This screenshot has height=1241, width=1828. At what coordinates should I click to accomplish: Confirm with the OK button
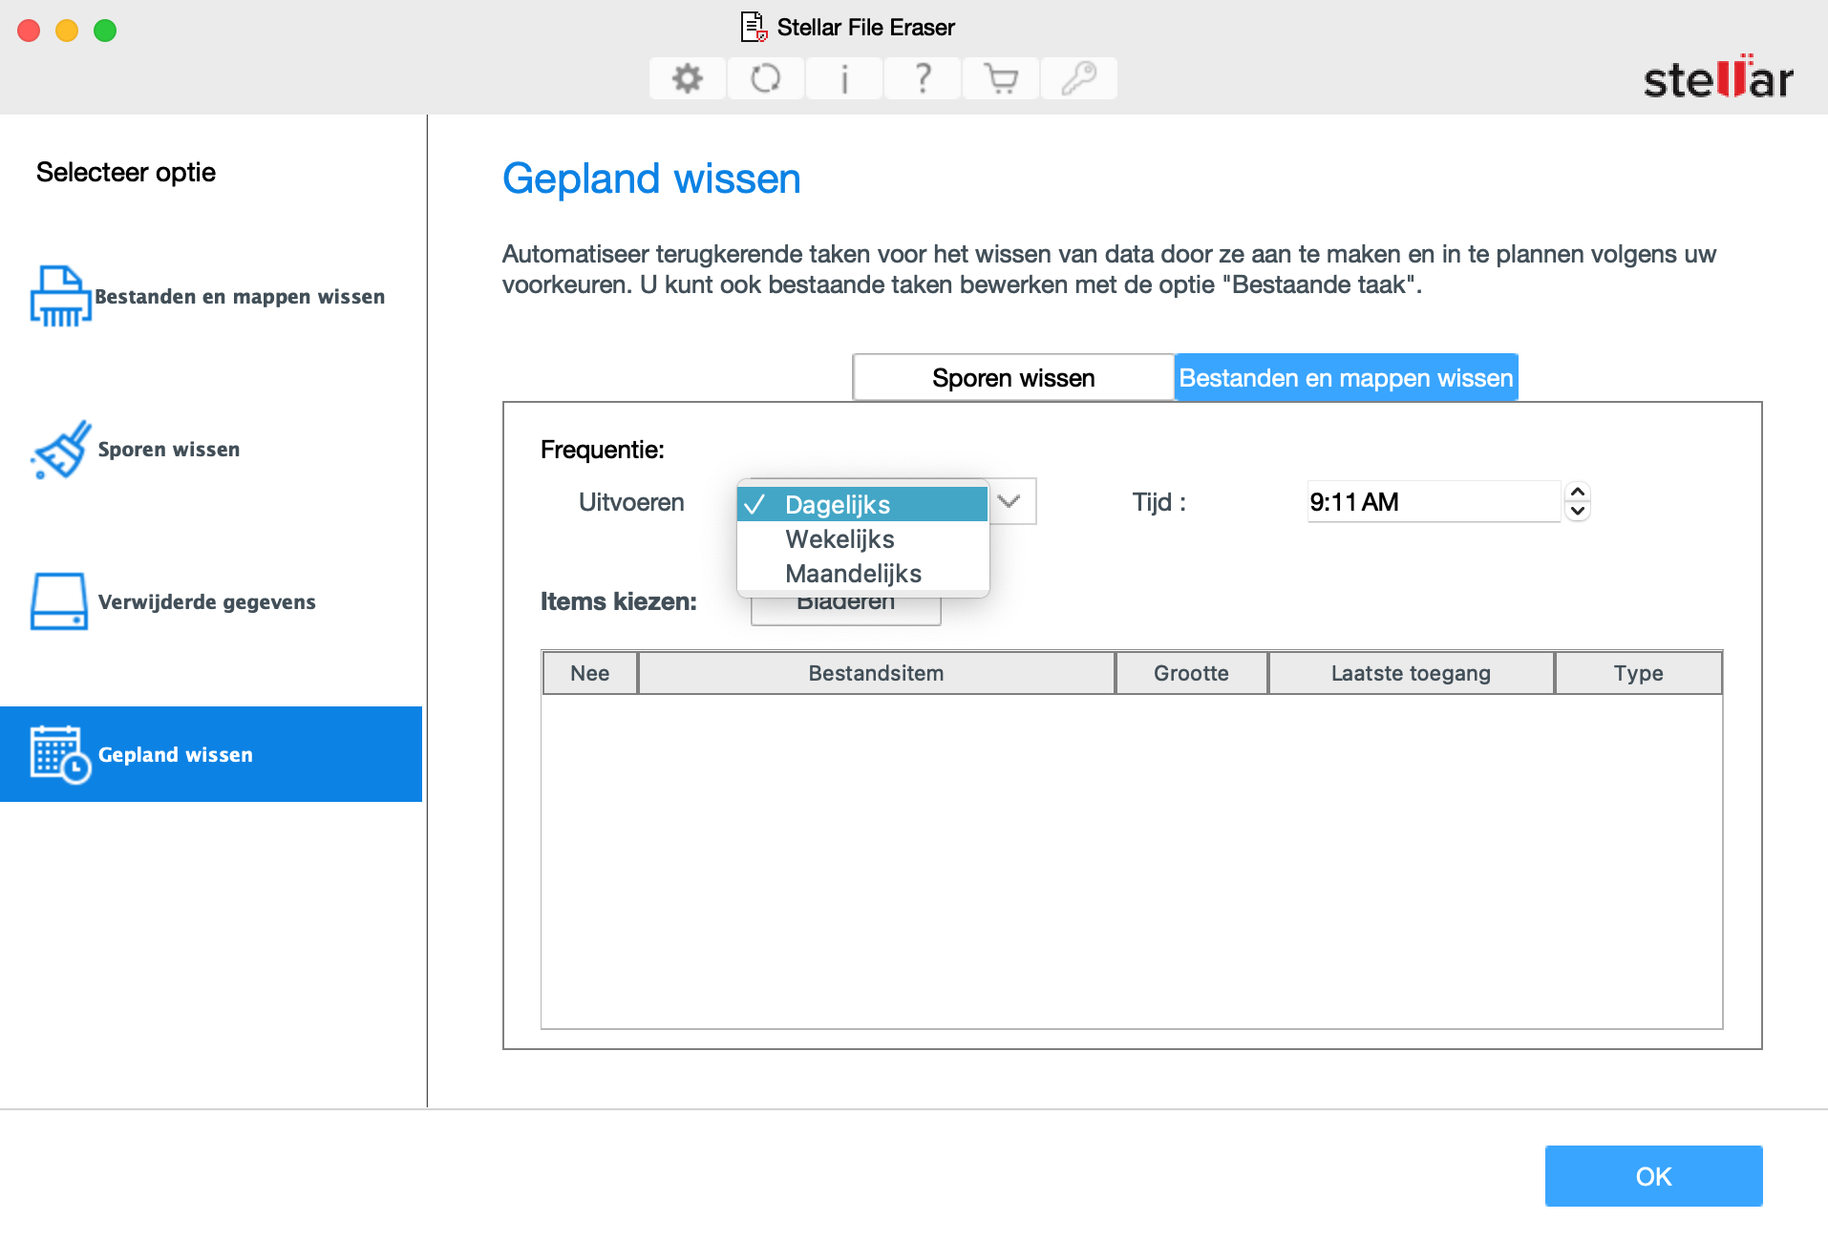pos(1653,1176)
